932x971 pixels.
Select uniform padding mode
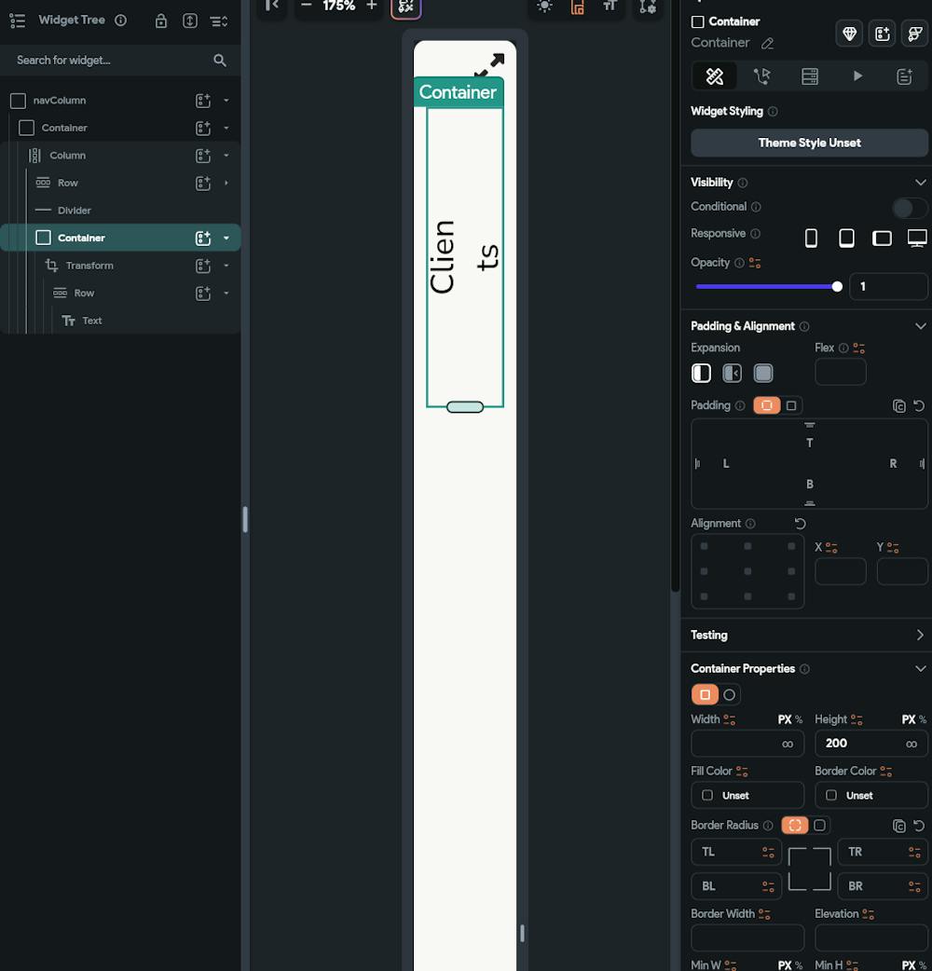click(791, 405)
